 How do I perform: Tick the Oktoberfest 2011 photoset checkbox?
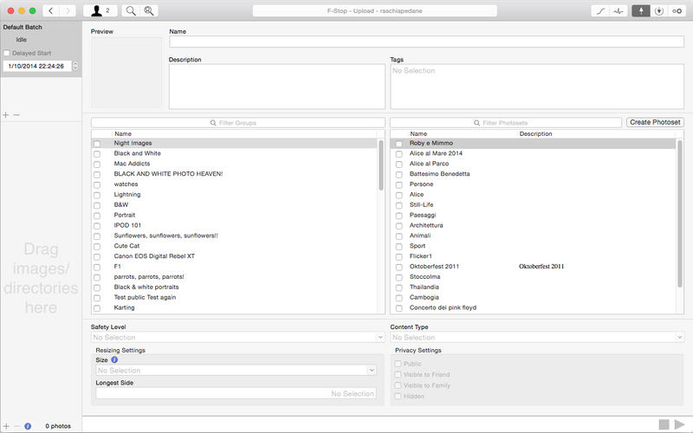[x=398, y=267]
